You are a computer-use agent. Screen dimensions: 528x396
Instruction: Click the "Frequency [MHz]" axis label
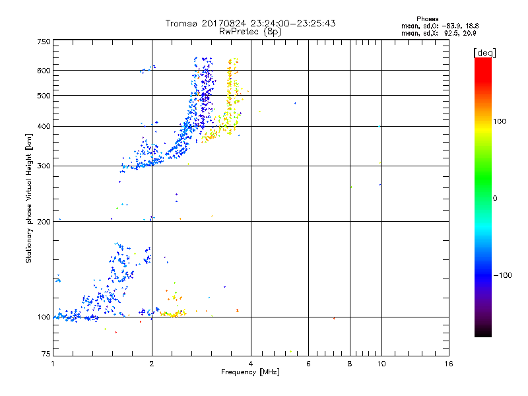250,372
